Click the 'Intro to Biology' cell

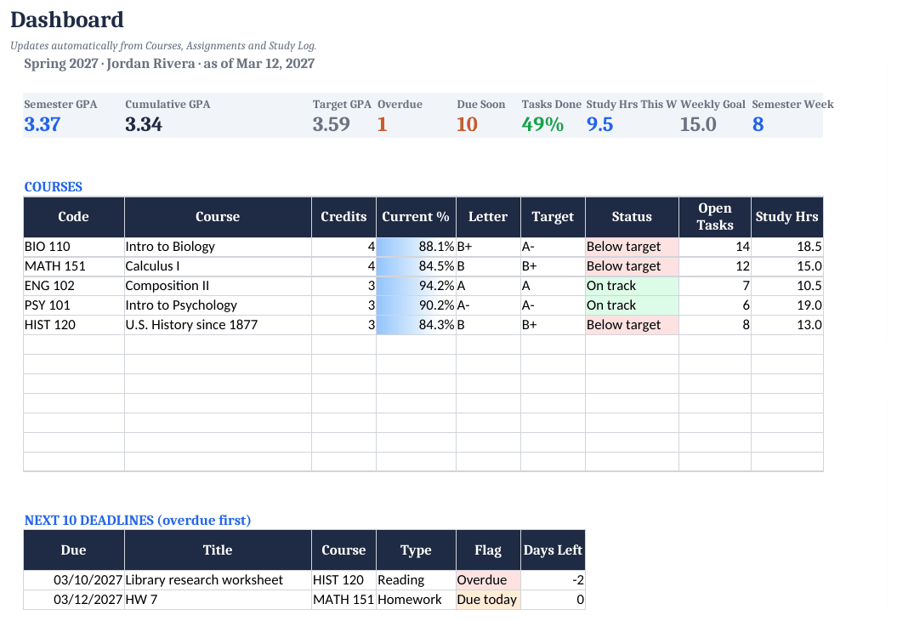(x=218, y=247)
